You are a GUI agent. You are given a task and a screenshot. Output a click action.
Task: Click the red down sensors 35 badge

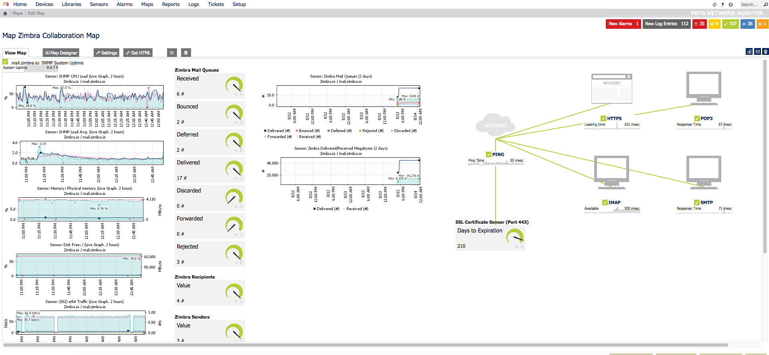[x=699, y=24]
